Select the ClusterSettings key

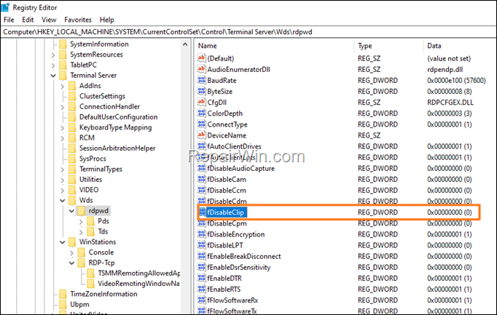click(102, 96)
